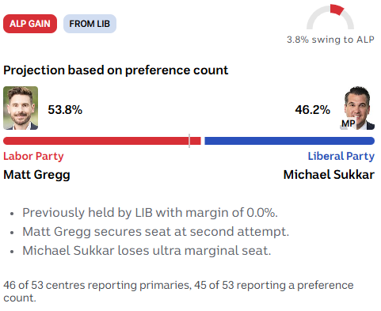
Task: Click the Liberal Party link
Action: click(x=341, y=156)
